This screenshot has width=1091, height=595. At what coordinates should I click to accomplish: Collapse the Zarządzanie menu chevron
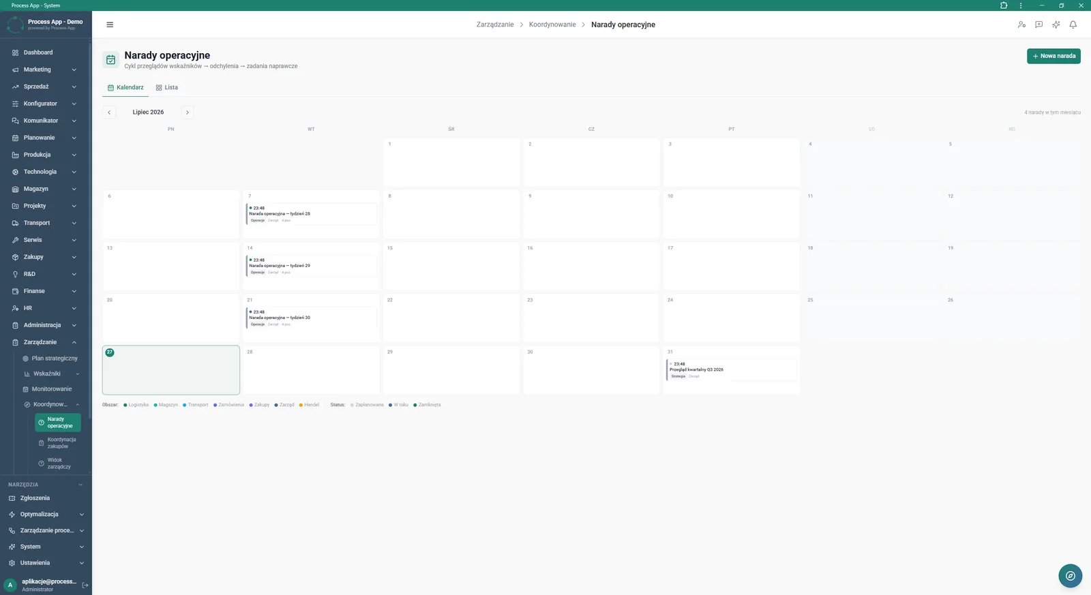pyautogui.click(x=74, y=342)
